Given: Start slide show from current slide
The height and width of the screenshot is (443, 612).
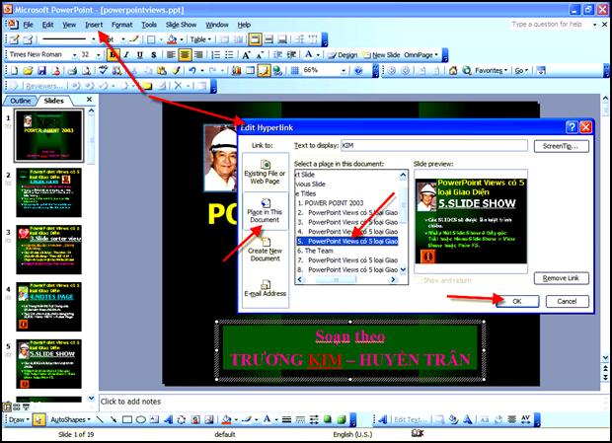Looking at the screenshot, I should [x=26, y=407].
